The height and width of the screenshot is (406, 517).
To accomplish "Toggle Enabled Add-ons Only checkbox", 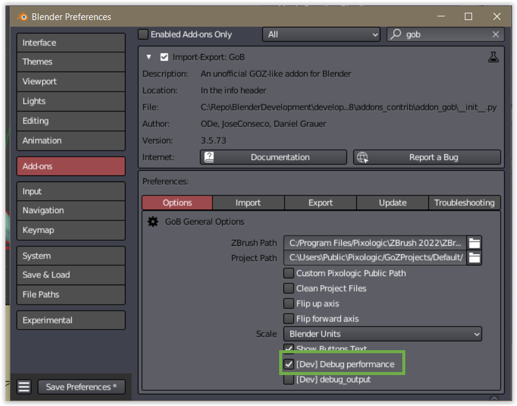I will click(143, 35).
